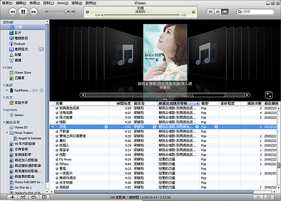This screenshot has width=281, height=201.
Task: Open the Store menu
Action: (63, 3)
